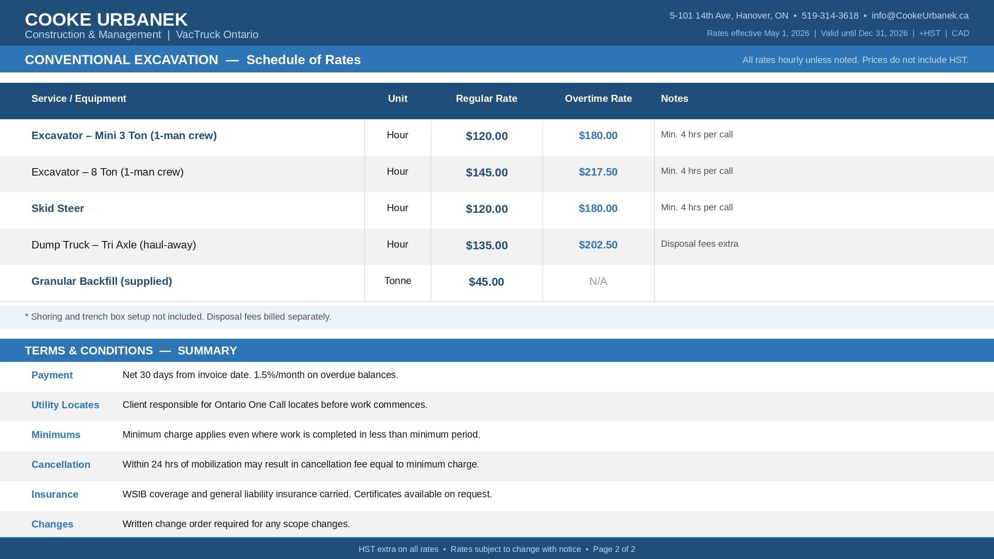This screenshot has height=559, width=994.
Task: Select the Regular Rate column header
Action: pos(486,99)
